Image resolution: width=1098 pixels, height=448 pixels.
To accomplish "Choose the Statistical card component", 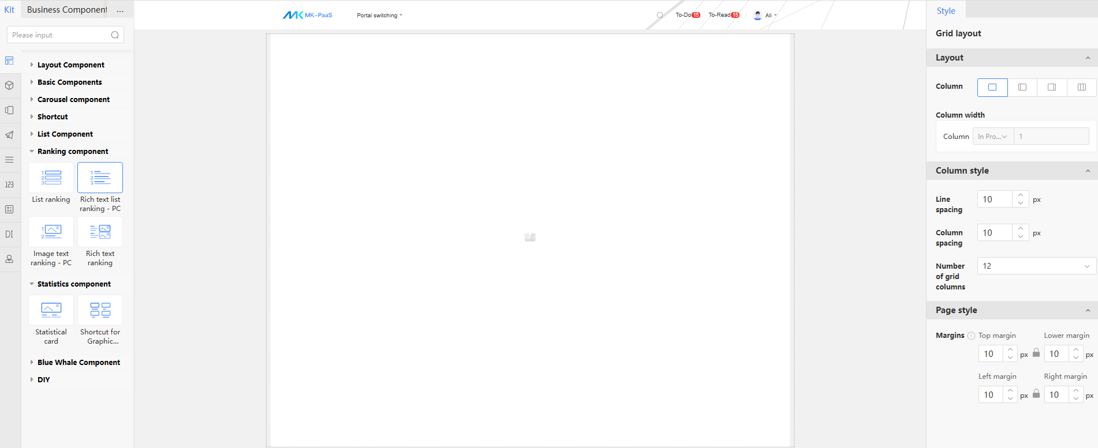I will pyautogui.click(x=51, y=310).
